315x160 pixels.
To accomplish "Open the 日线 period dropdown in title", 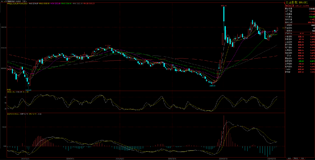I will click(x=24, y=1).
